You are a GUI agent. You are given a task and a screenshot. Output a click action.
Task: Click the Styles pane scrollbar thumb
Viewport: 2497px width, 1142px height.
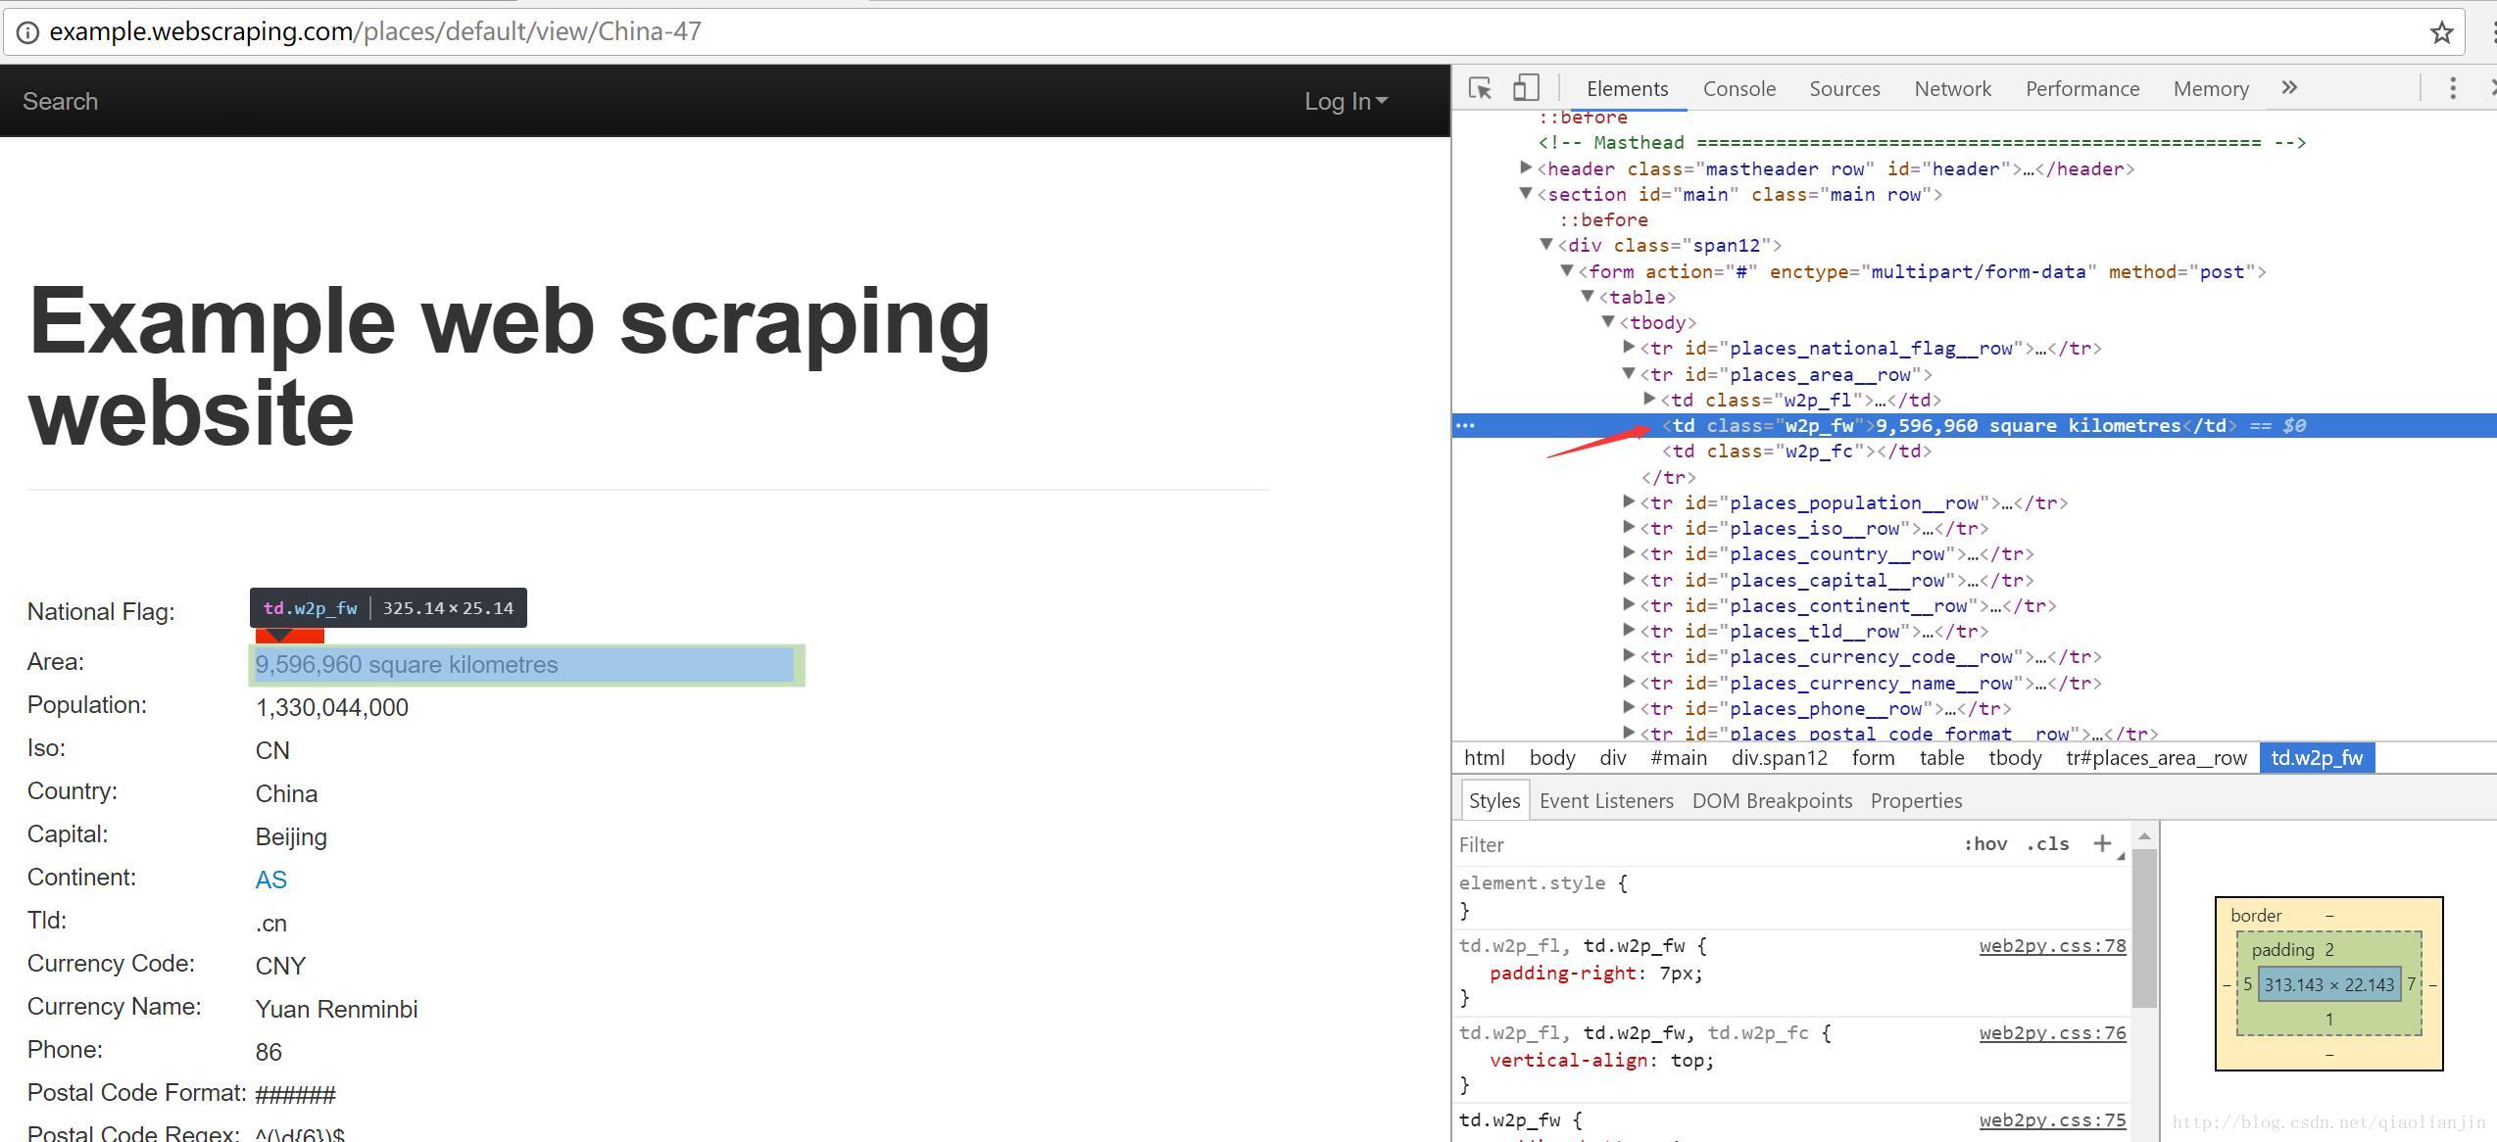point(2143,928)
